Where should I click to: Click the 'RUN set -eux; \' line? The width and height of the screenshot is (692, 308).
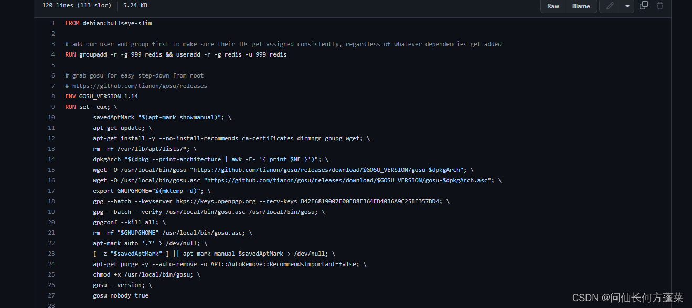click(x=91, y=107)
